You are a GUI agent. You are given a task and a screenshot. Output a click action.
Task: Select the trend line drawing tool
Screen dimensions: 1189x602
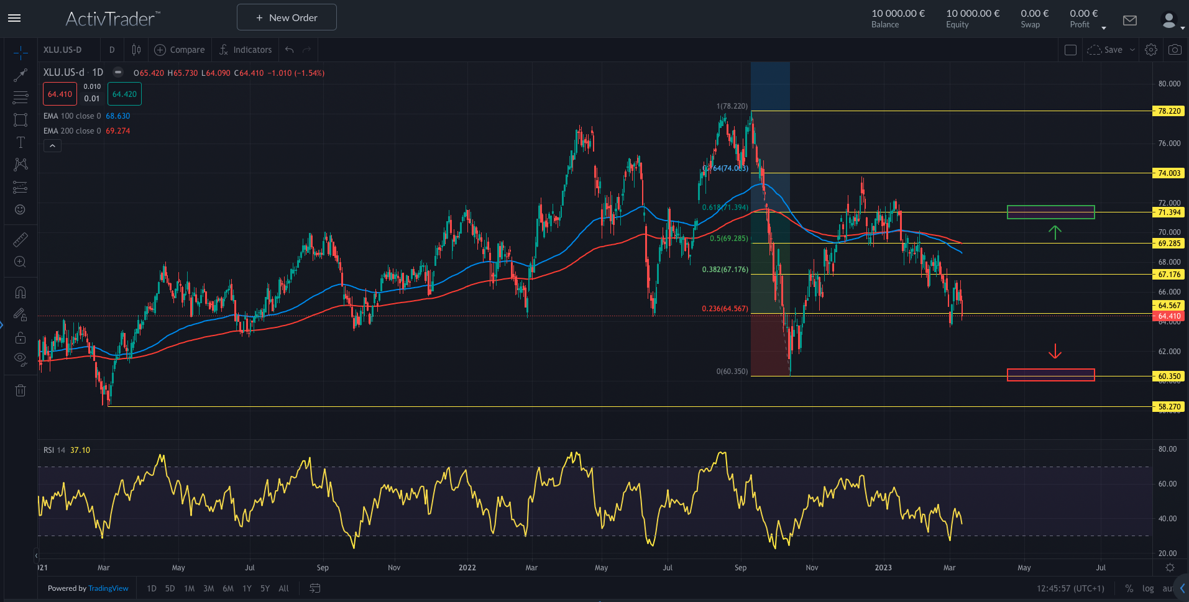pyautogui.click(x=21, y=75)
